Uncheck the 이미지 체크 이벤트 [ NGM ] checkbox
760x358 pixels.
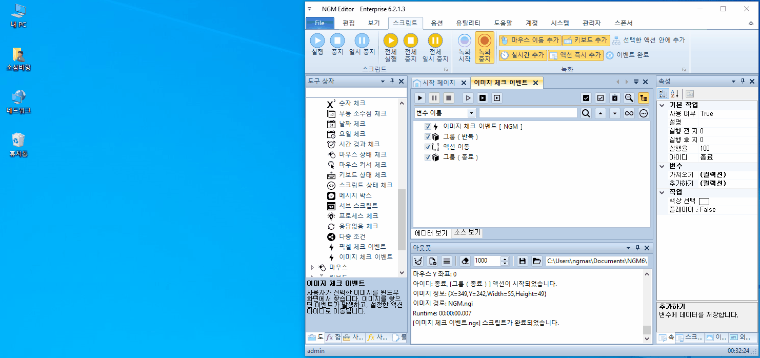coord(428,126)
